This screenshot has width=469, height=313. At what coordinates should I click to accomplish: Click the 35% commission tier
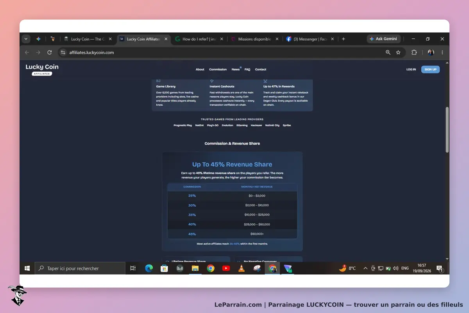click(192, 215)
